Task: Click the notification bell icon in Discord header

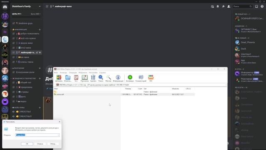Action: point(218,7)
